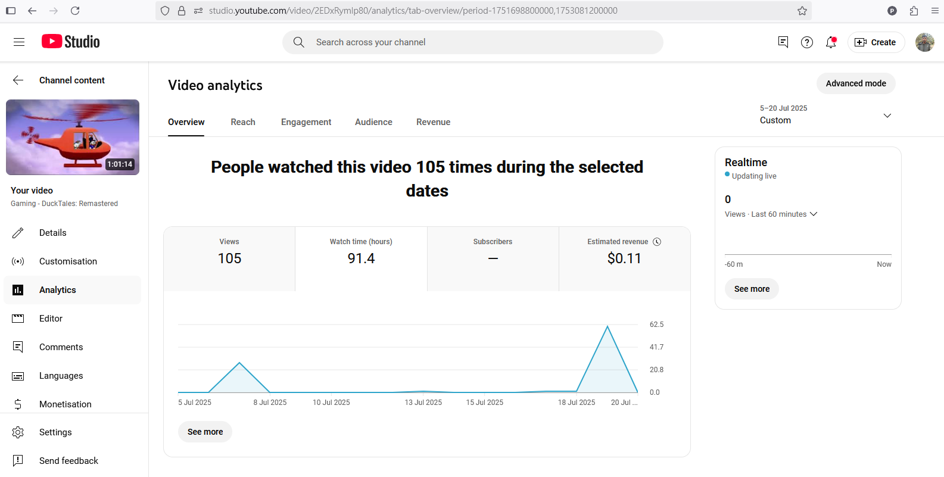Click the Search across your channel field
The width and height of the screenshot is (944, 477).
(473, 42)
